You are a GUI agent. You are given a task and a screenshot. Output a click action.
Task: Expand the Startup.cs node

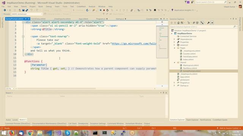[x=174, y=86]
